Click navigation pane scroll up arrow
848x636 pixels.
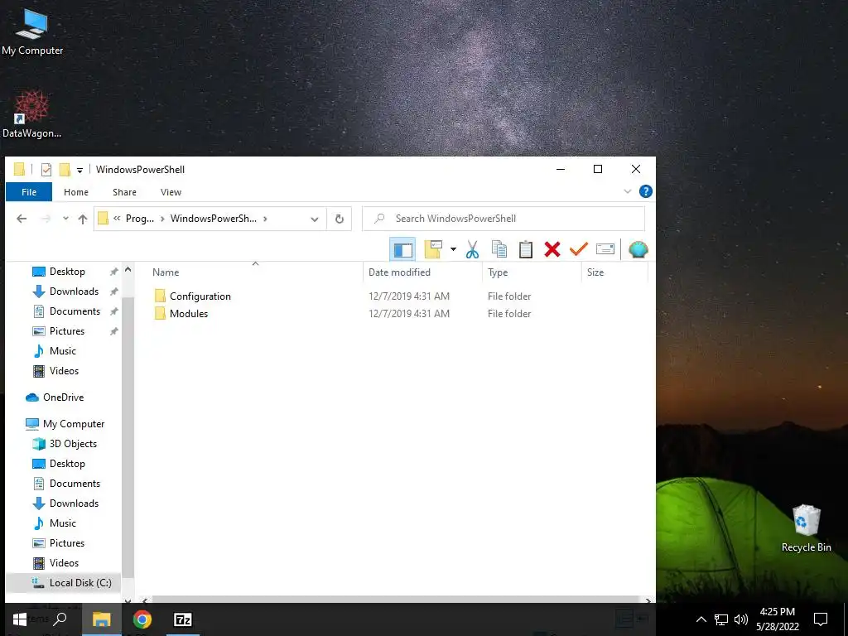tap(128, 269)
